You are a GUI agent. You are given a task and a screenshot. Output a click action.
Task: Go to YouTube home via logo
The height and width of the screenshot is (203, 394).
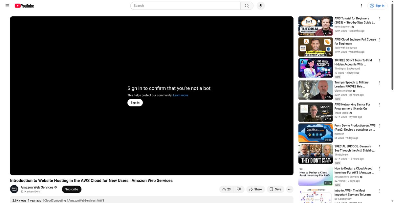tap(24, 6)
